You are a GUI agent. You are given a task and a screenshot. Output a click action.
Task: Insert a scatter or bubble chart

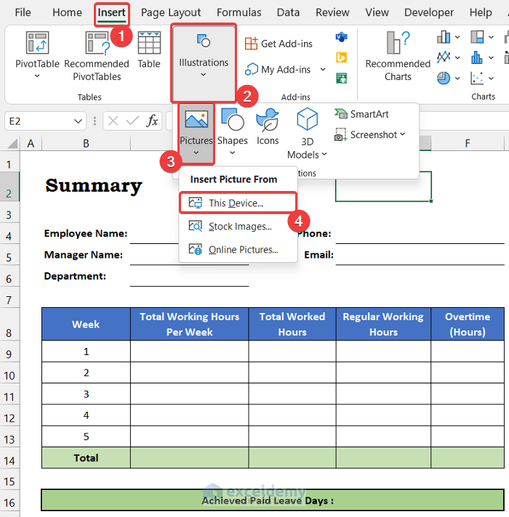point(477,78)
